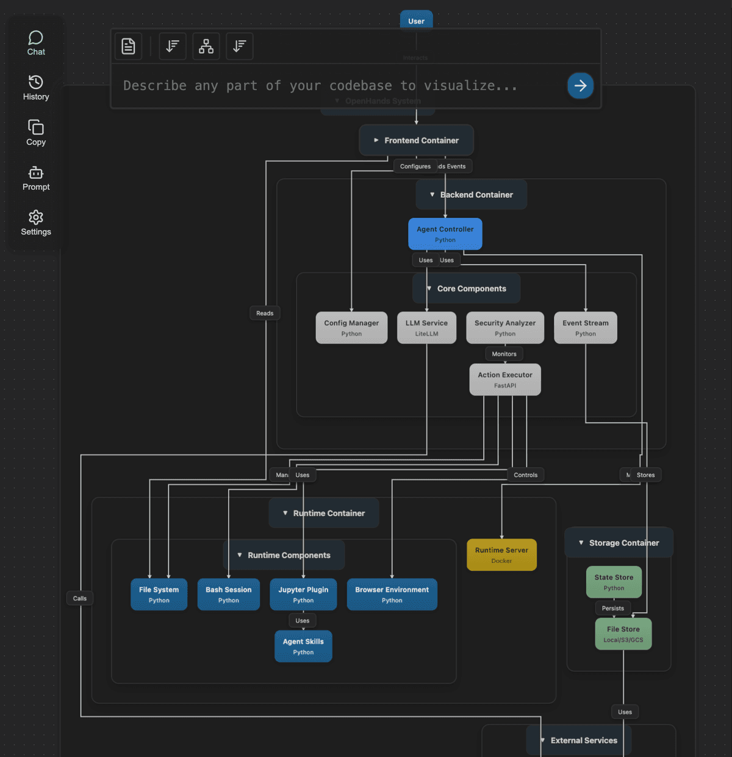Click the document file toolbar icon

[x=128, y=46]
